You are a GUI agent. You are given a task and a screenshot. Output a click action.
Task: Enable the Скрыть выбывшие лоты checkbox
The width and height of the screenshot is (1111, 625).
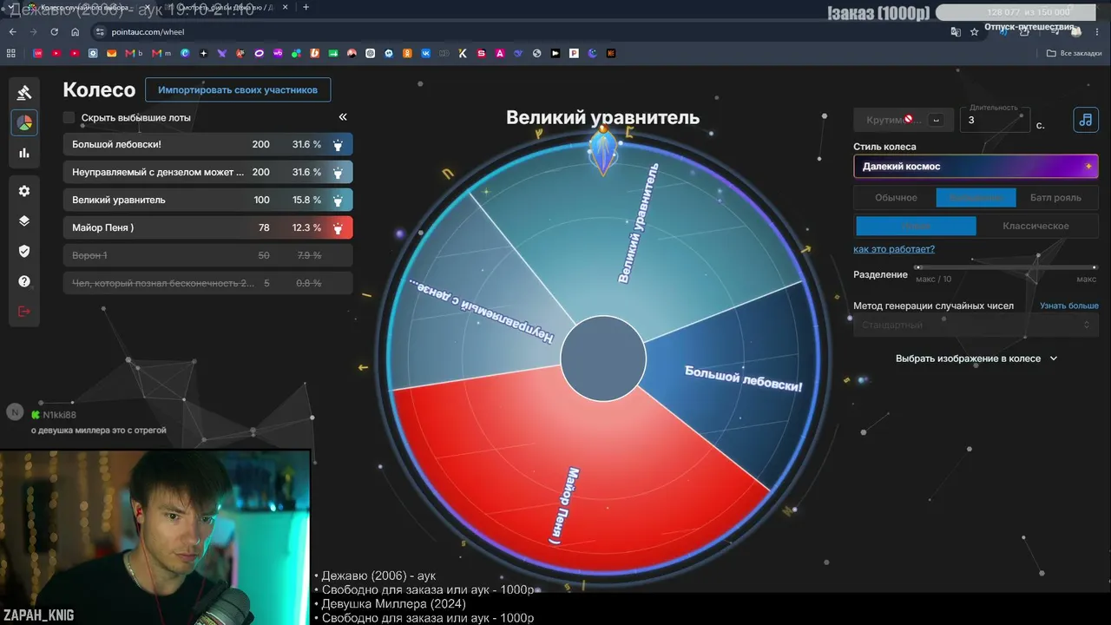(69, 117)
